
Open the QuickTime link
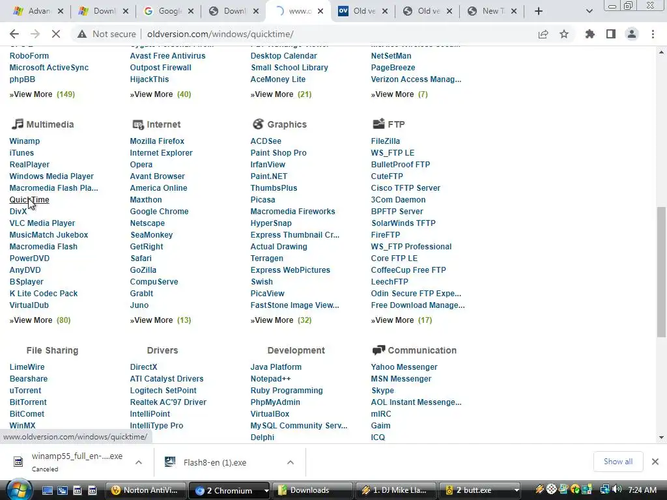pyautogui.click(x=29, y=200)
